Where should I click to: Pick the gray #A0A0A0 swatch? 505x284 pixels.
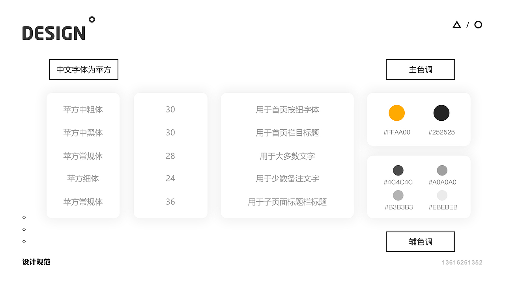tap(442, 170)
